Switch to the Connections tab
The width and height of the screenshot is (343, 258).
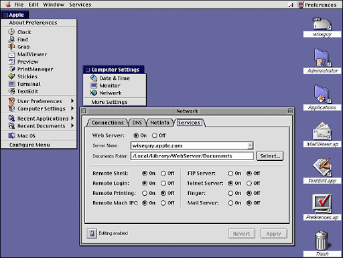coord(108,123)
